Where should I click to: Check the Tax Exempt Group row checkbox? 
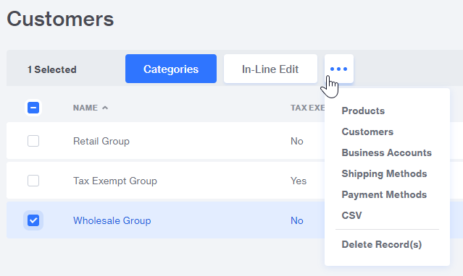(x=33, y=181)
